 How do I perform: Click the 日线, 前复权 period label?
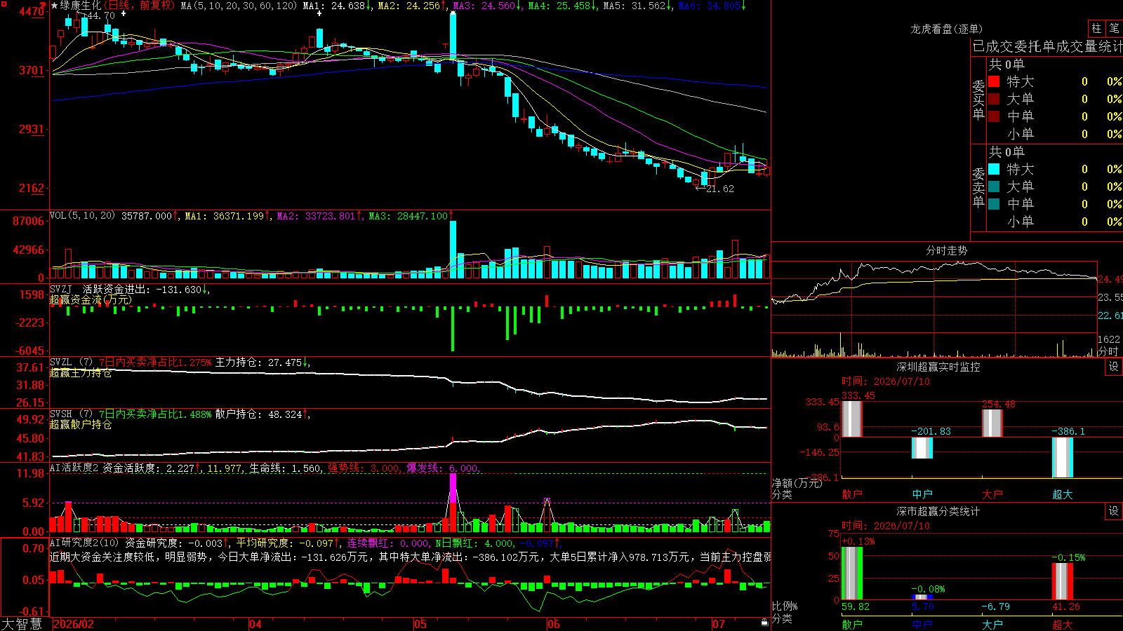tap(139, 6)
